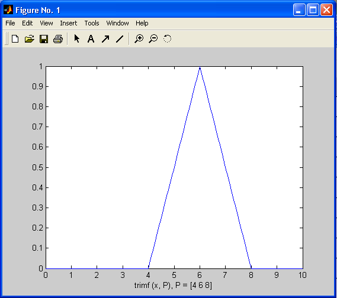Click the x-axis tick label 2
The height and width of the screenshot is (298, 337).
[x=97, y=275]
